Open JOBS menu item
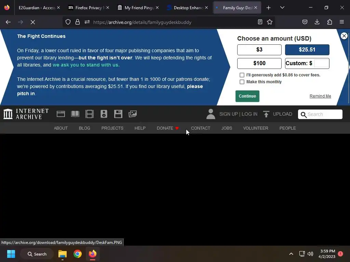 227,128
